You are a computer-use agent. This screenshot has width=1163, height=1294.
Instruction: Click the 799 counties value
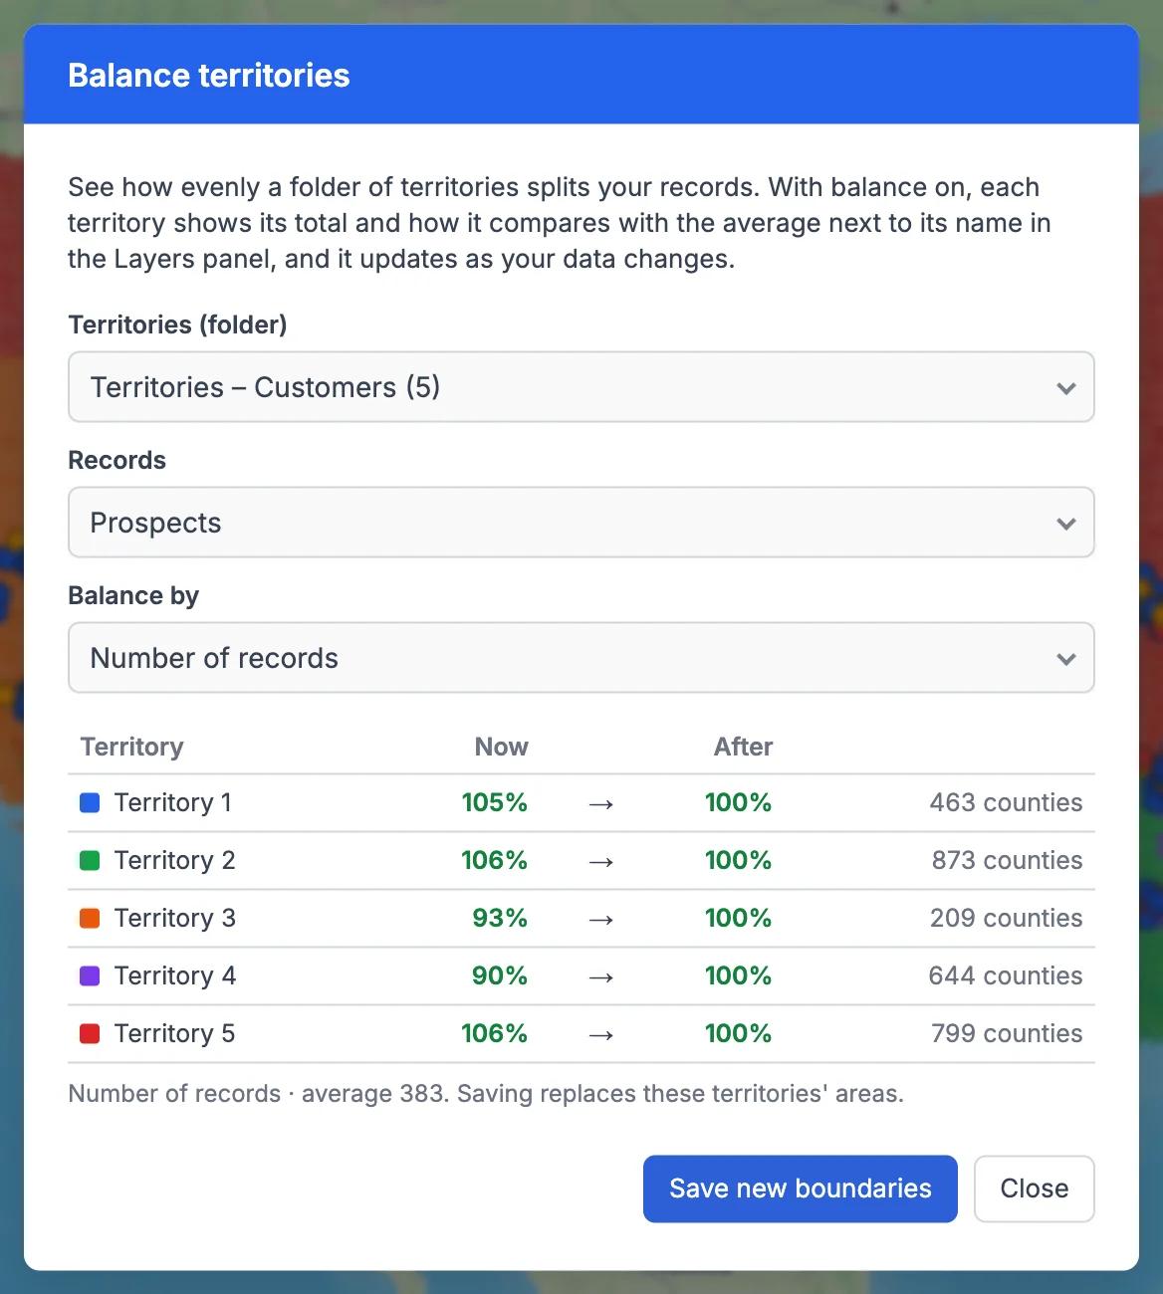click(1007, 1033)
